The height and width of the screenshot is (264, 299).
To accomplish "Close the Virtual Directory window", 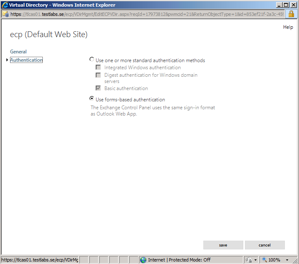I will [293, 5].
